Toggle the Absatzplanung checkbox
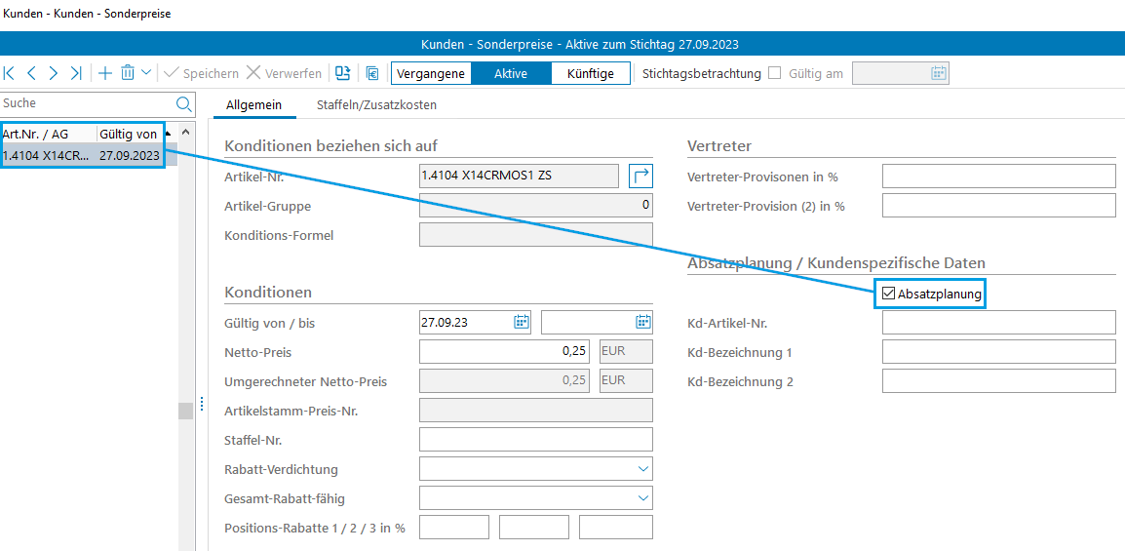Image resolution: width=1125 pixels, height=551 pixels. point(888,293)
